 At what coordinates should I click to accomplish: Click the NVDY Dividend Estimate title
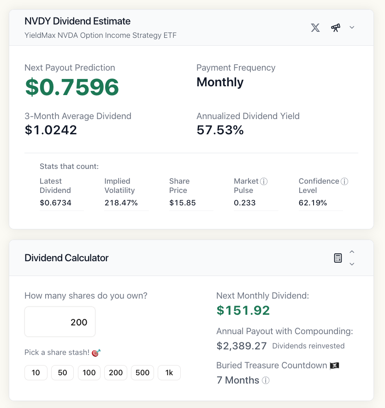click(77, 21)
